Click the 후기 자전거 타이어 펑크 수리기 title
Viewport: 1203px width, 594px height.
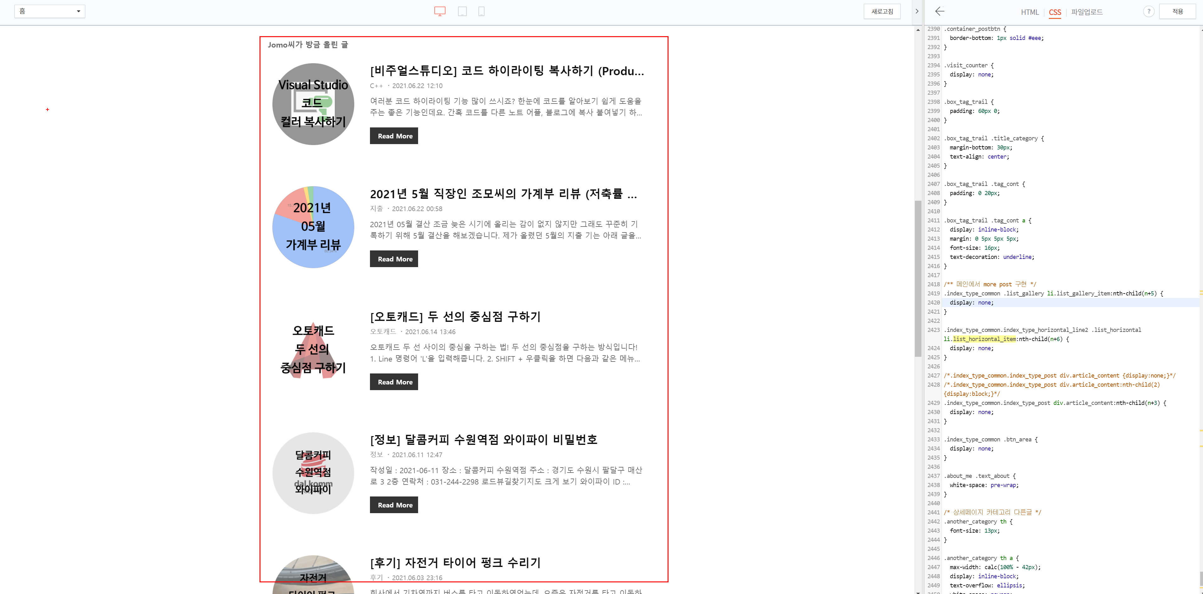click(455, 563)
